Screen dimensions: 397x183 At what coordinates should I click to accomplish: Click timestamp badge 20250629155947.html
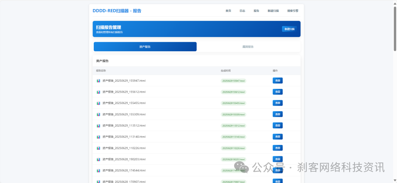(233, 81)
